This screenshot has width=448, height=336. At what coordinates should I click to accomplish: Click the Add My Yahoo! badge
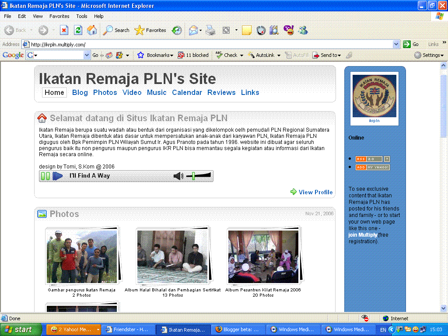(x=373, y=167)
